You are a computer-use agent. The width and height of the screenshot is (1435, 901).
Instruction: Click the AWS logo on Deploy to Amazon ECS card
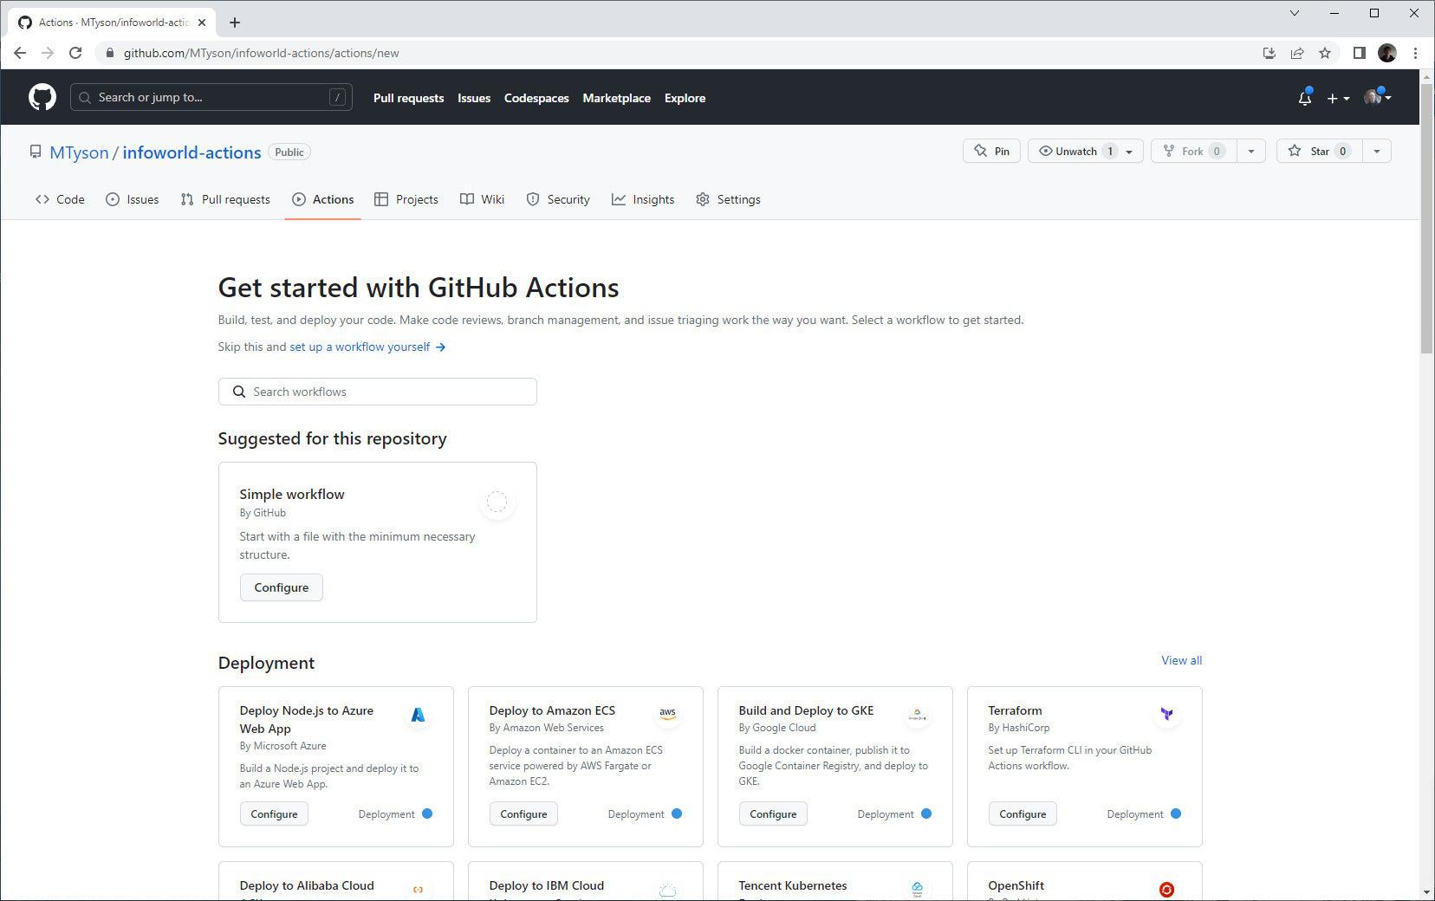pyautogui.click(x=667, y=713)
